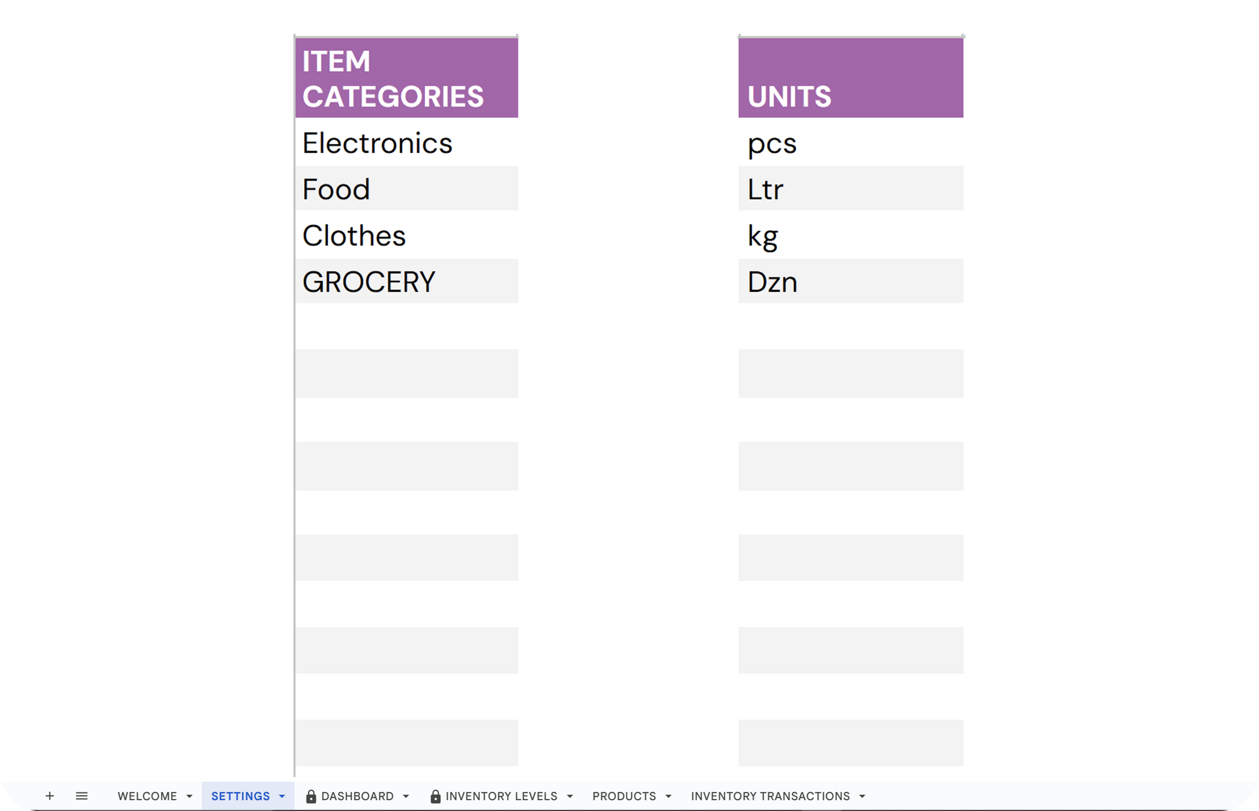Select the Electronics category cell

406,143
